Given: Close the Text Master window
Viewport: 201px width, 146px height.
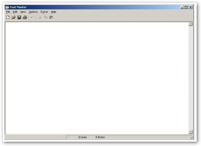Looking at the screenshot, I should pyautogui.click(x=191, y=7).
